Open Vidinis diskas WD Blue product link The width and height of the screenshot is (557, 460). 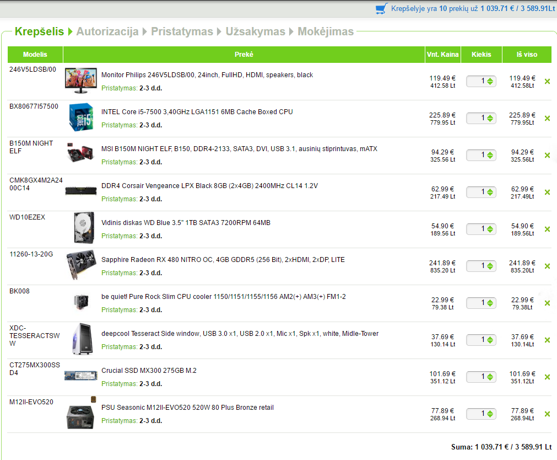click(186, 223)
